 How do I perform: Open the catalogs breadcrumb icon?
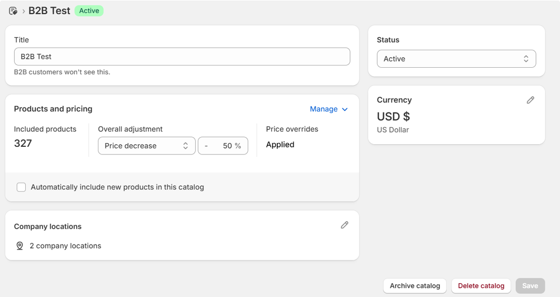pyautogui.click(x=13, y=11)
